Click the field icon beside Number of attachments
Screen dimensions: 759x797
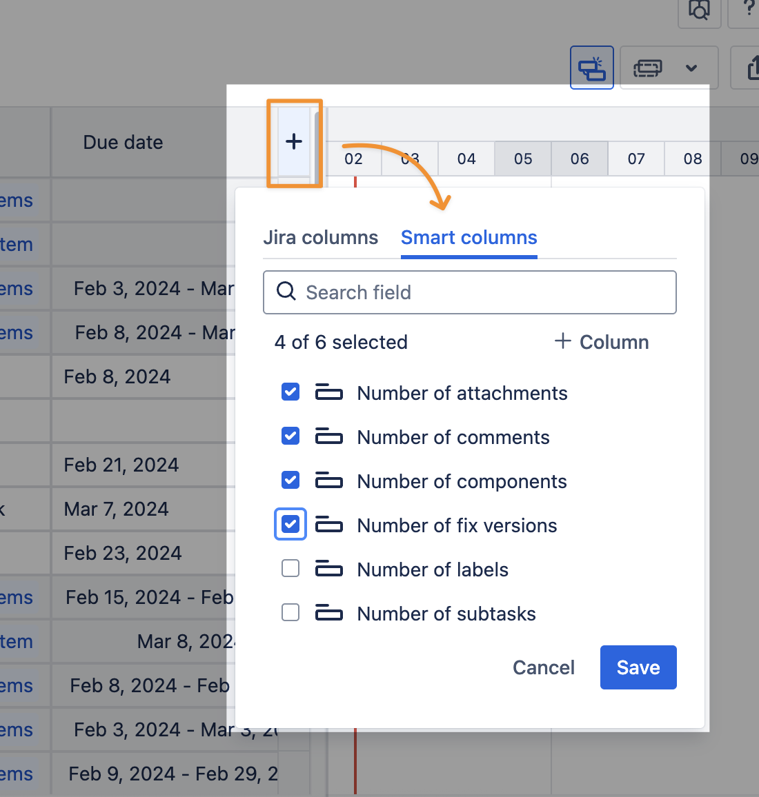pyautogui.click(x=328, y=393)
